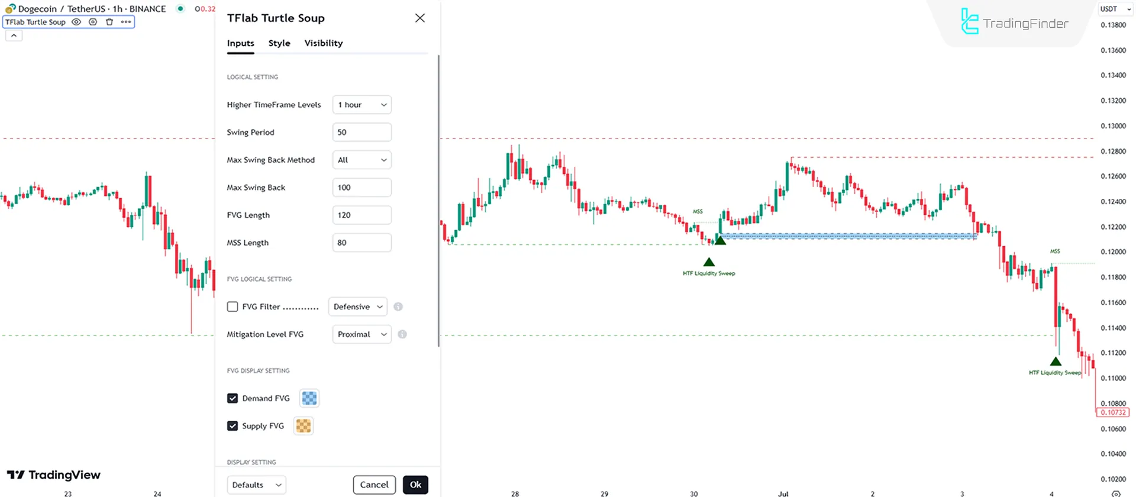
Task: Click the Cancel button
Action: [374, 485]
